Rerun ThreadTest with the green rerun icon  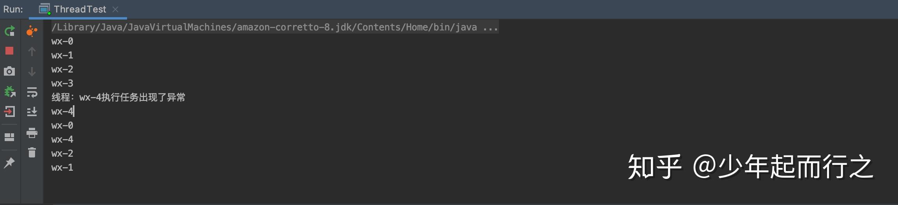pos(10,31)
